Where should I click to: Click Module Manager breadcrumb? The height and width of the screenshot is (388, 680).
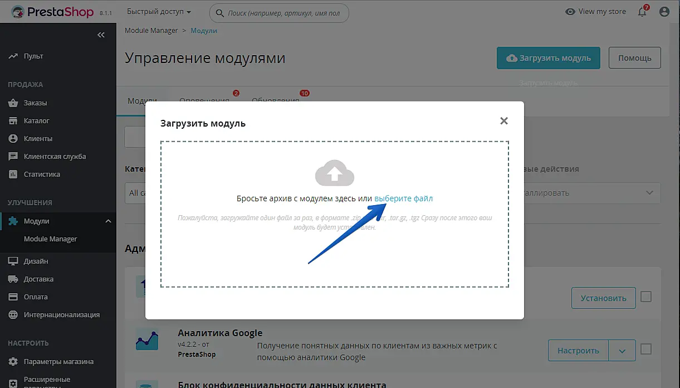151,31
